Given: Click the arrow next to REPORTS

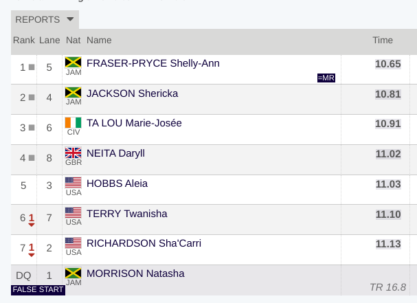Looking at the screenshot, I should [70, 19].
